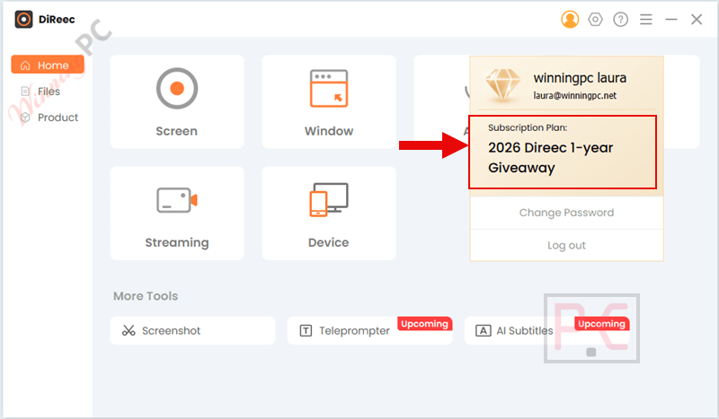Image resolution: width=719 pixels, height=419 pixels.
Task: Choose Streaming recording mode
Action: coord(177,213)
